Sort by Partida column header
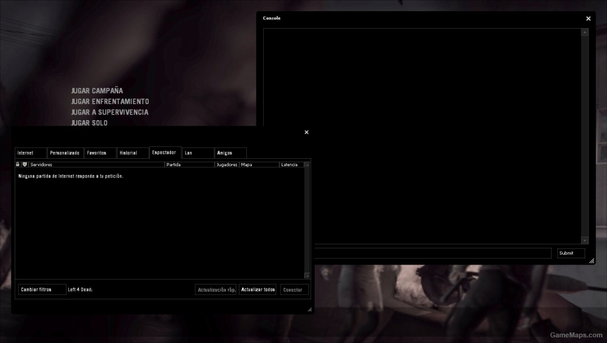Image resolution: width=607 pixels, height=343 pixels. point(190,165)
